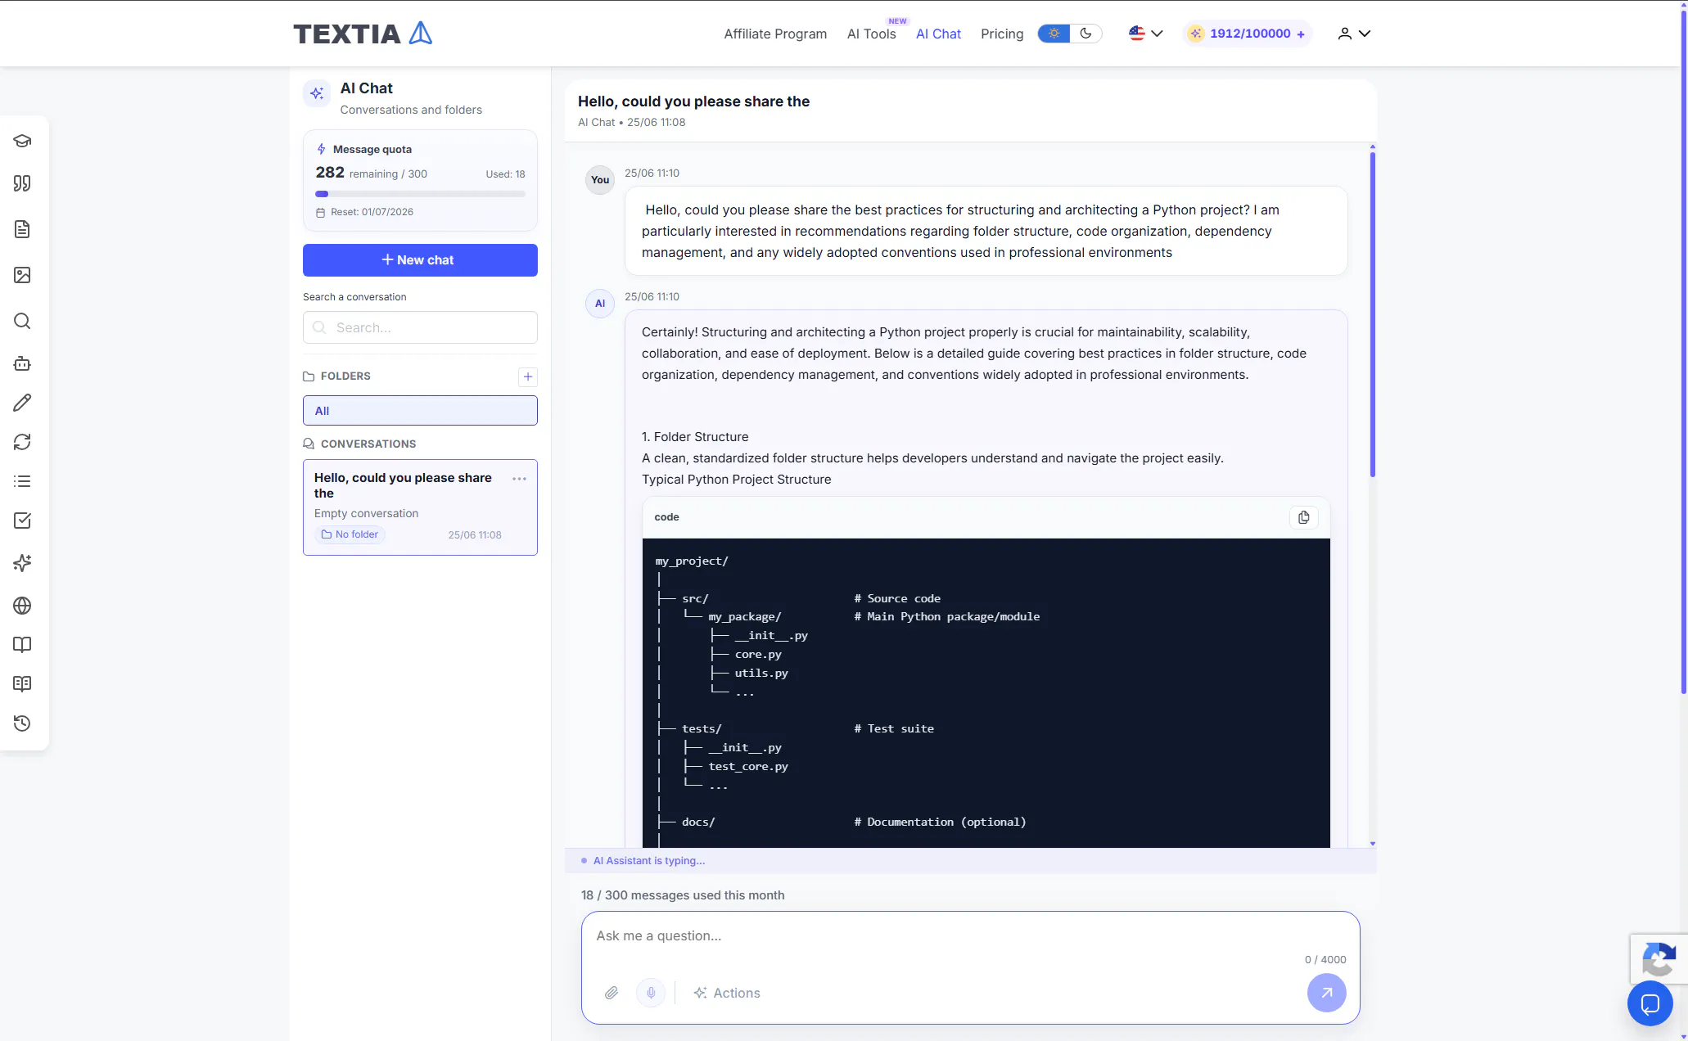Open the user account dropdown
This screenshot has width=1688, height=1041.
pos(1354,34)
